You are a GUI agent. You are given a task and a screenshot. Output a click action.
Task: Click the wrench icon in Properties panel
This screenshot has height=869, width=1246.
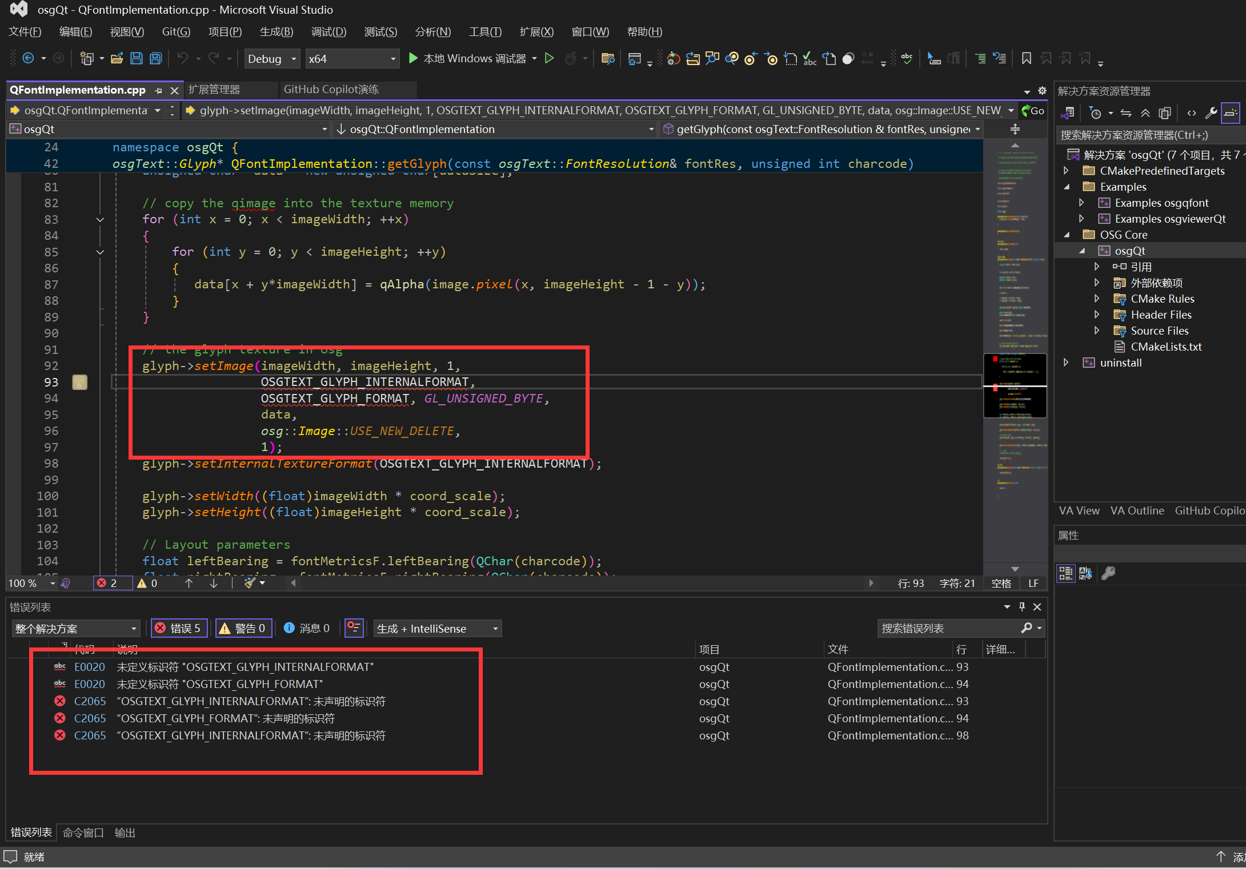(x=1108, y=573)
